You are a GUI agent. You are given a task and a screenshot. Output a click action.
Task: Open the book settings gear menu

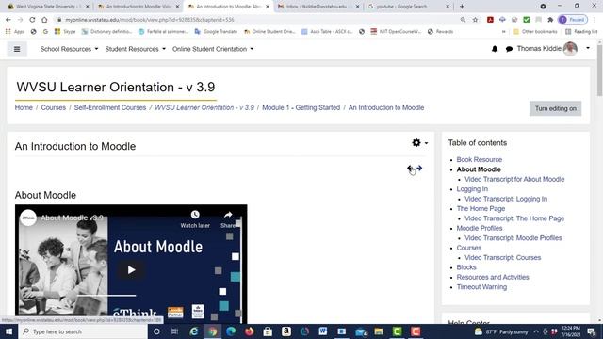(x=419, y=143)
